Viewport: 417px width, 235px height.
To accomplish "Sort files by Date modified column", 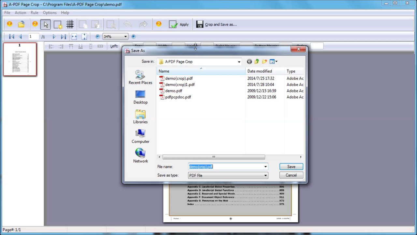I will tap(265, 71).
